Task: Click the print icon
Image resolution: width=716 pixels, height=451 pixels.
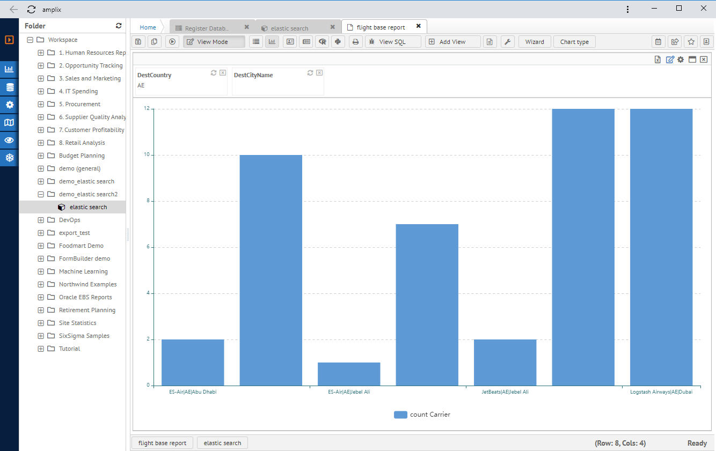Action: tap(355, 42)
